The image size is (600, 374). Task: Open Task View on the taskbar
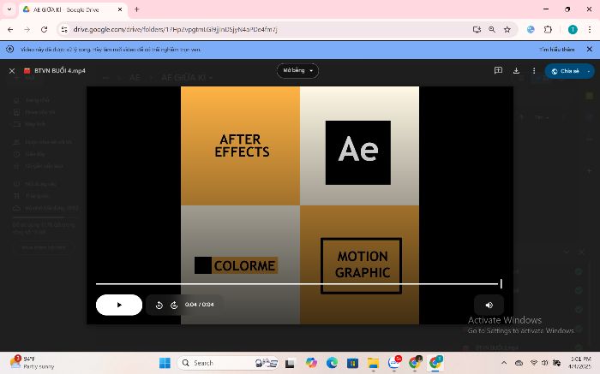click(290, 363)
